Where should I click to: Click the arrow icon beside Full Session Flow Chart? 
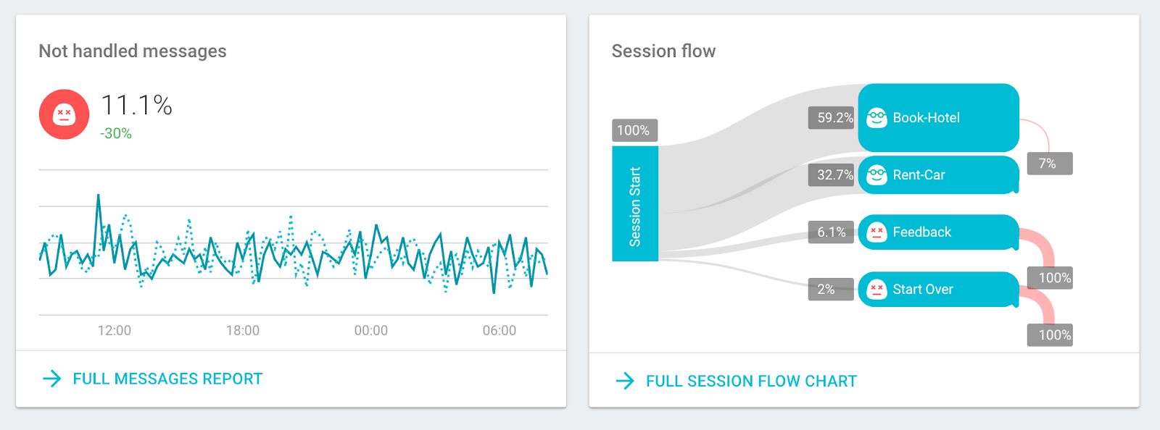(625, 381)
